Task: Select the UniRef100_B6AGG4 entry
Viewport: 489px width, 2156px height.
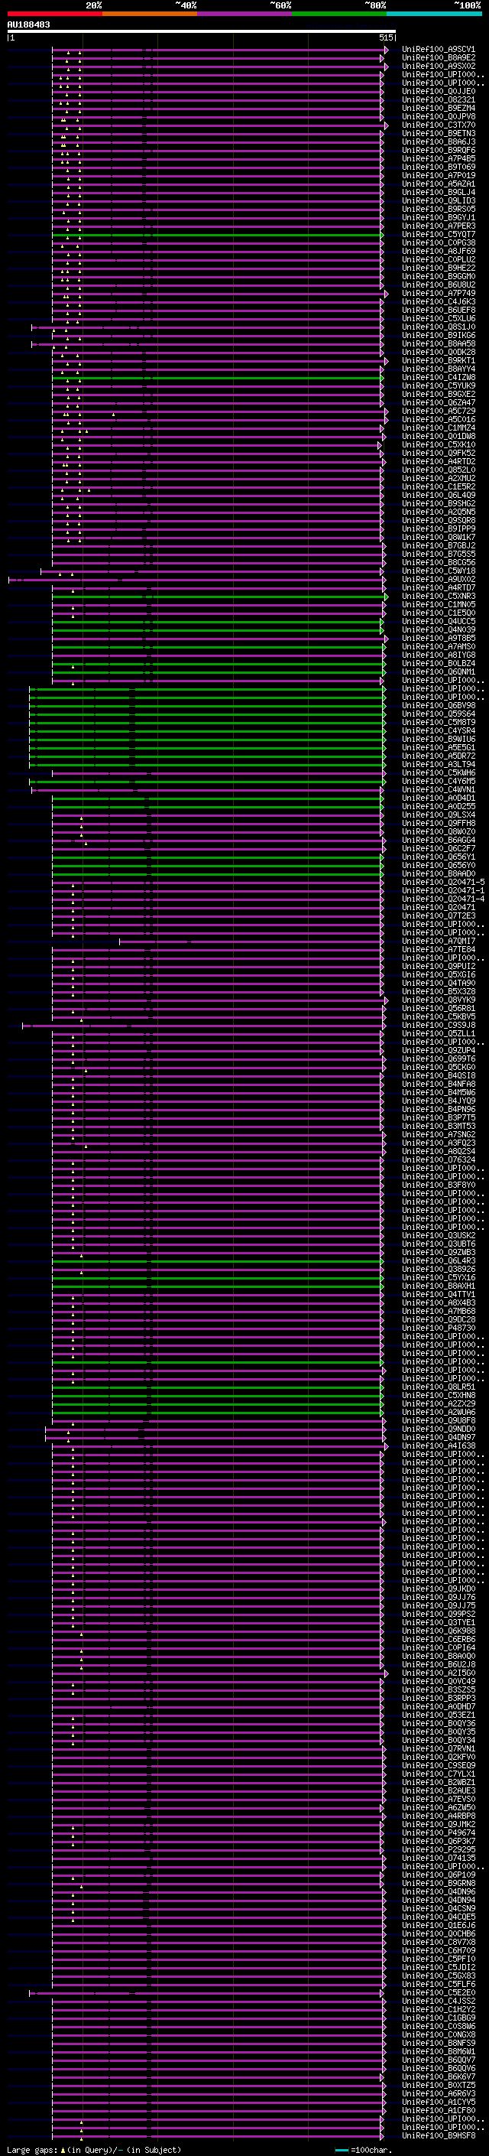Action: click(x=439, y=840)
